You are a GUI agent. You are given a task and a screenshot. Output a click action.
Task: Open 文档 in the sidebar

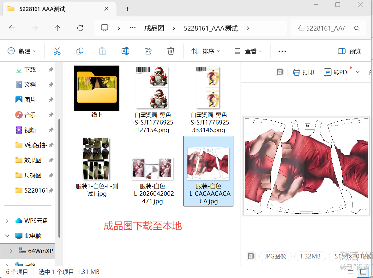[30, 84]
